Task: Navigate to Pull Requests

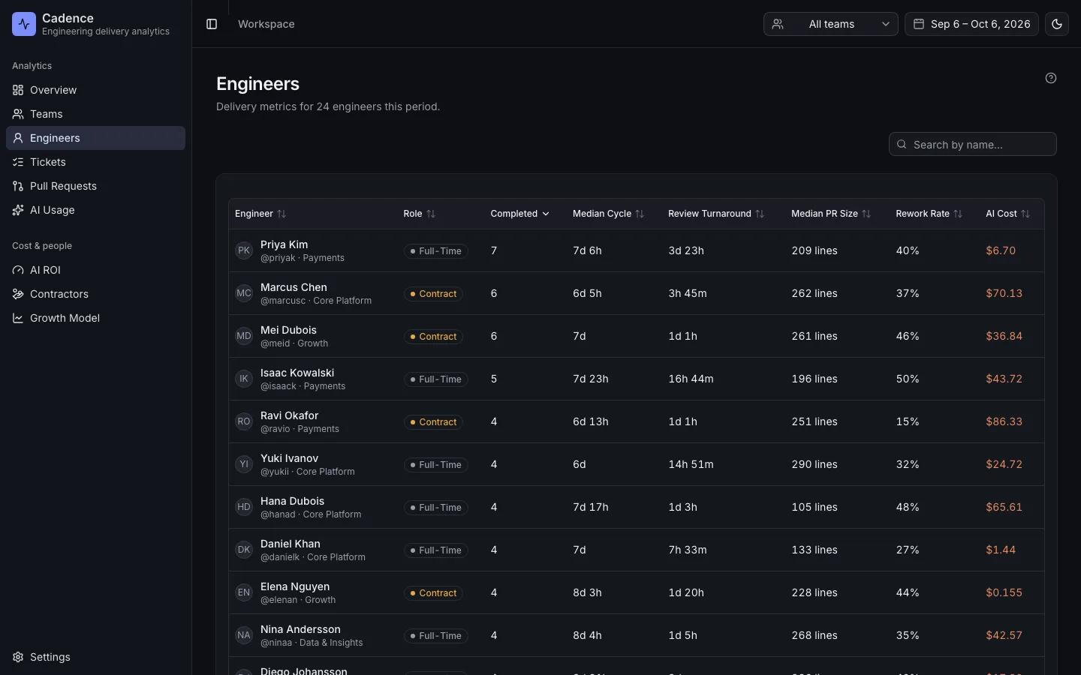Action: click(x=95, y=186)
